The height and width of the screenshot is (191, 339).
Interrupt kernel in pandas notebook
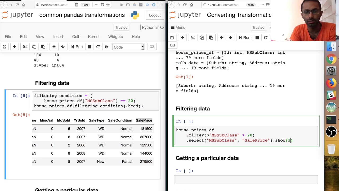[90, 47]
